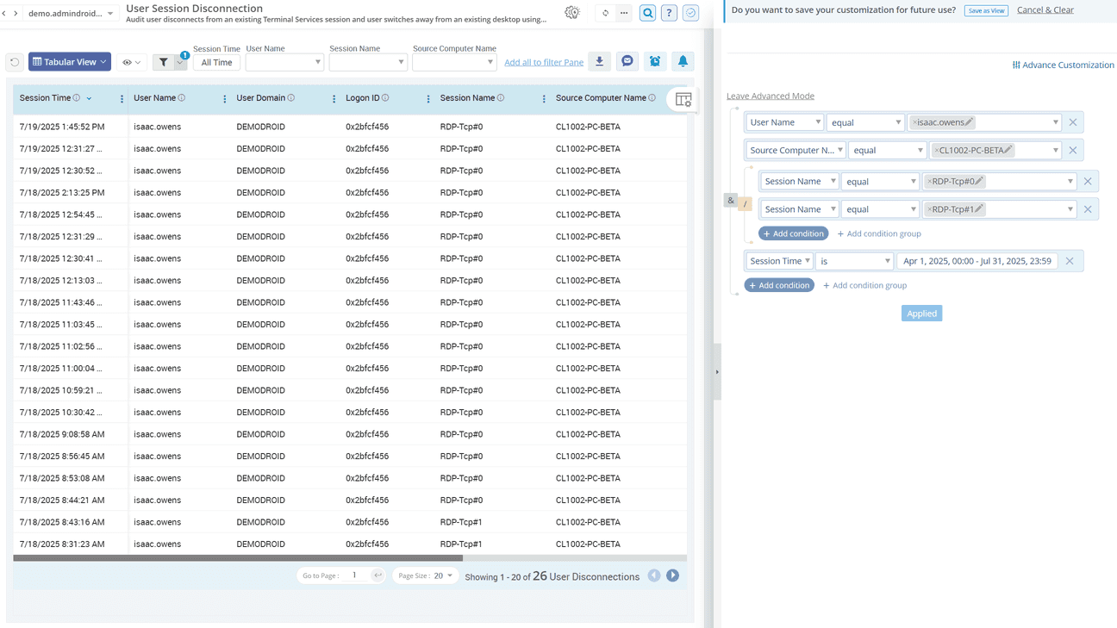Open the User Name field selector in condition

[x=785, y=122]
